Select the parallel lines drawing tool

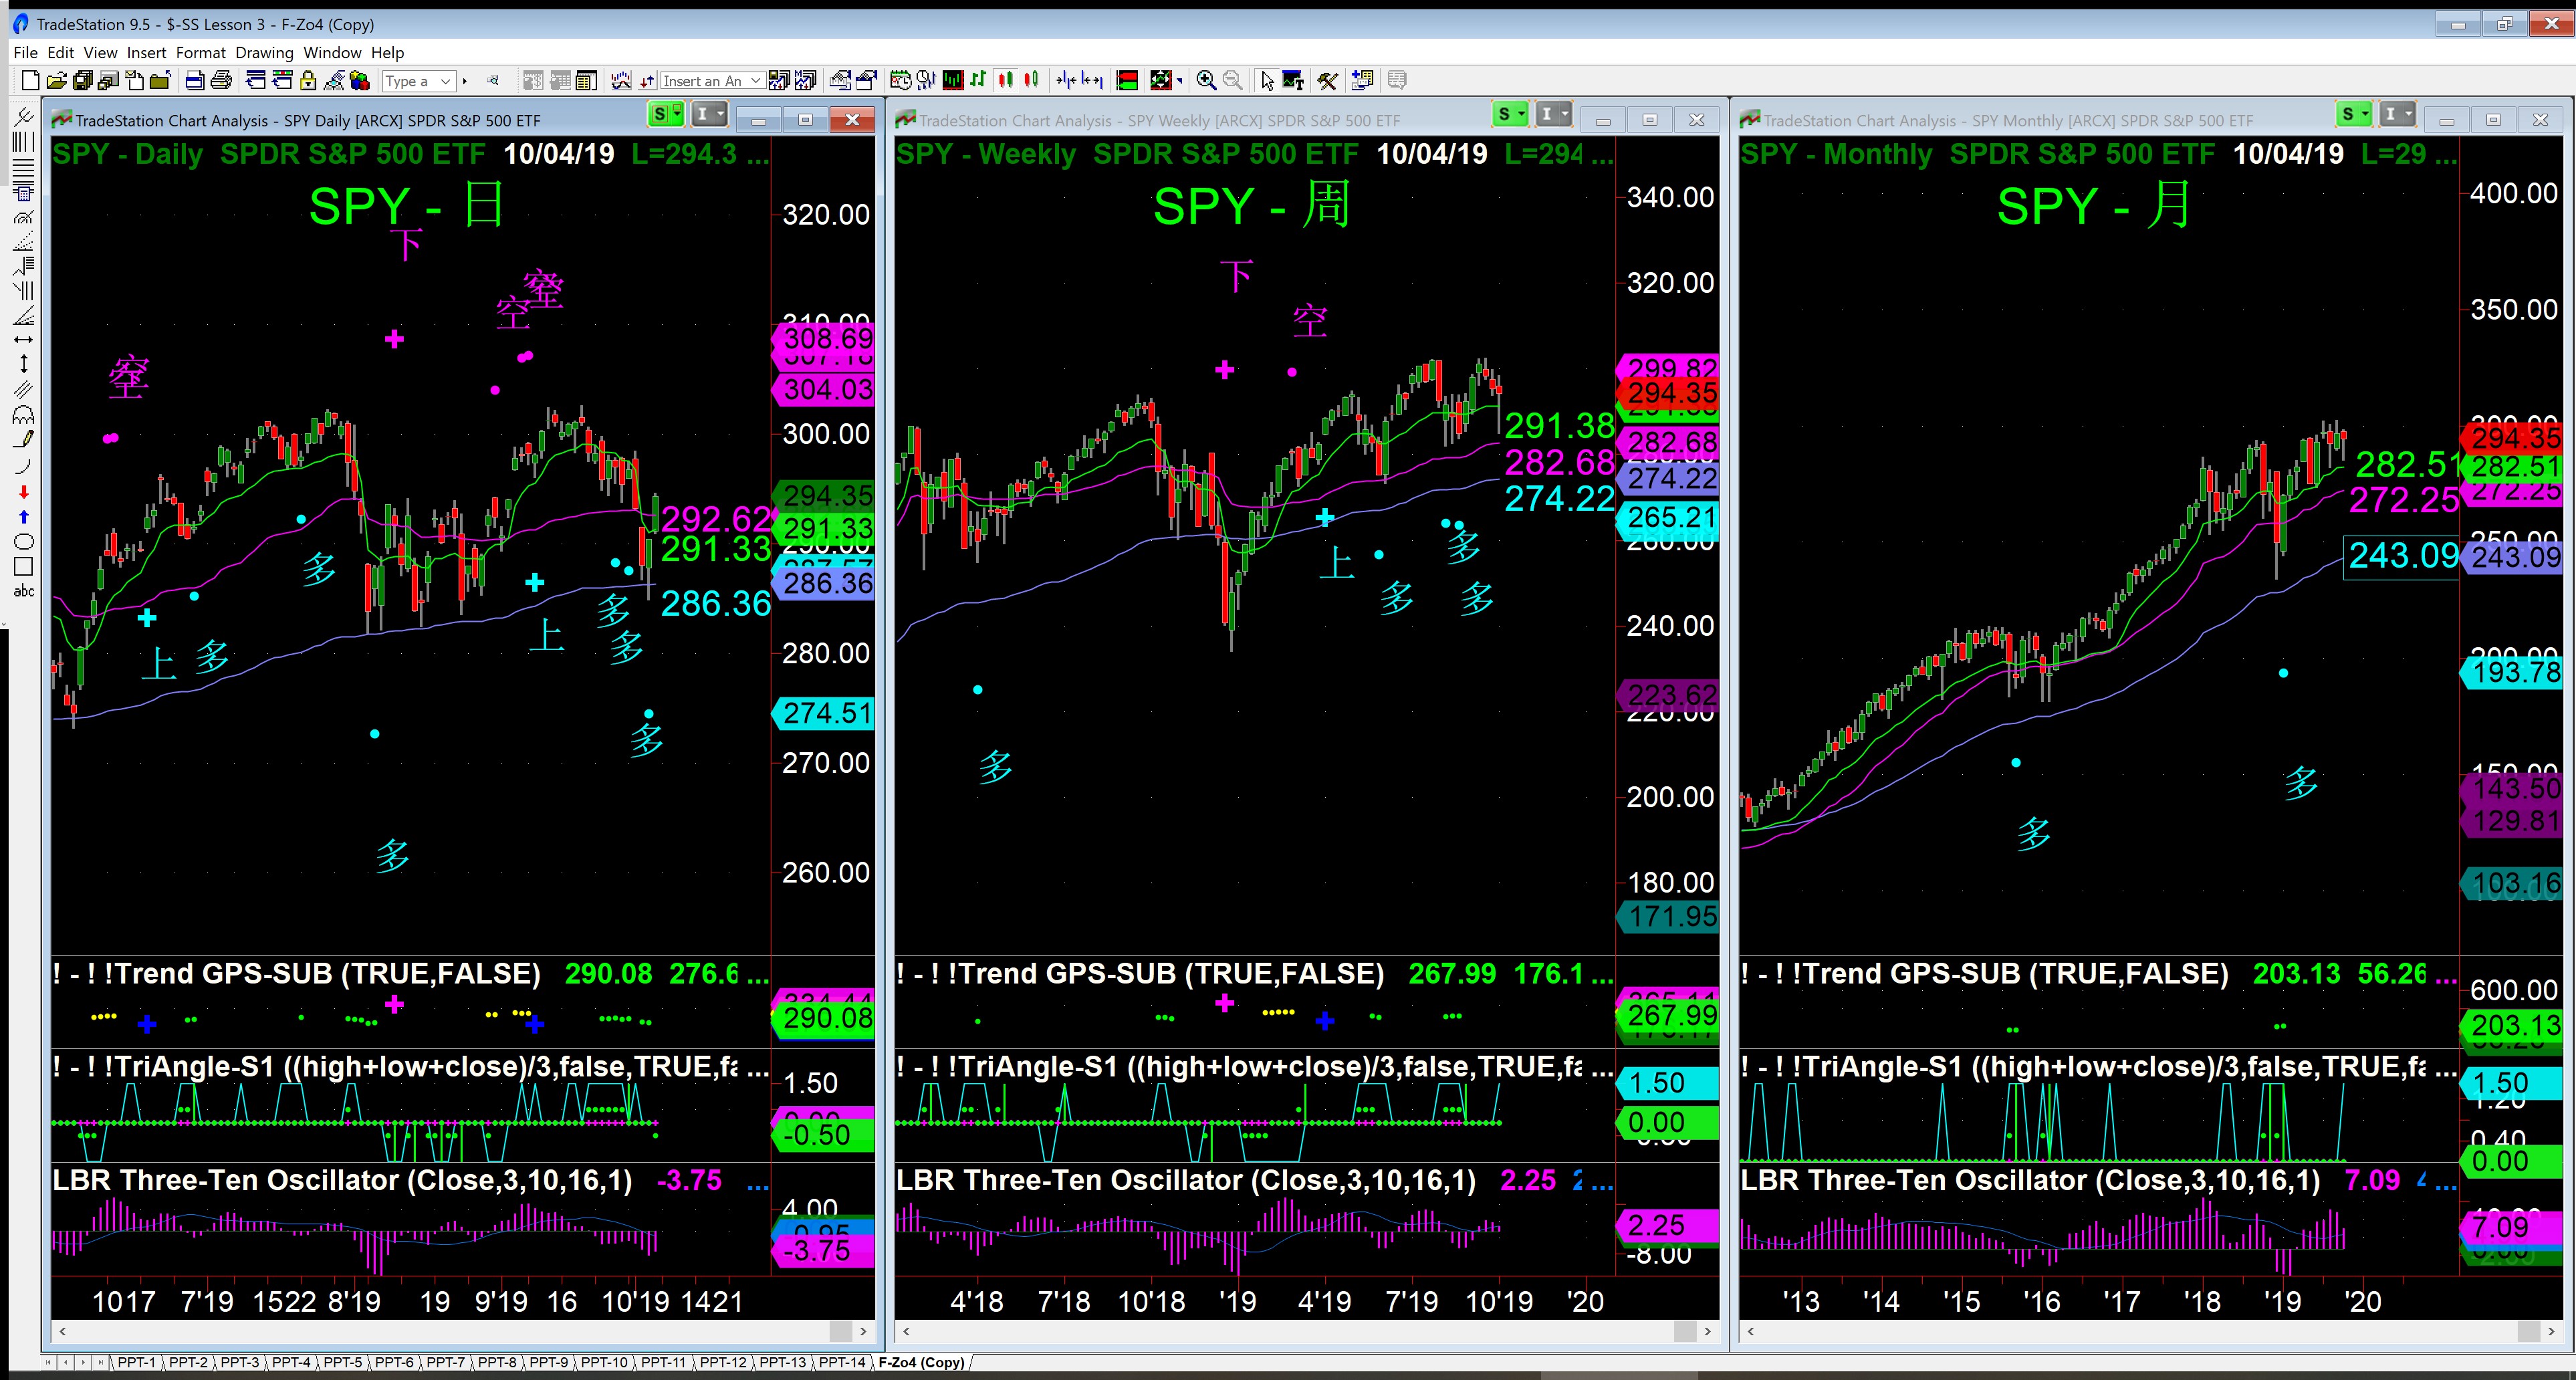pos(24,389)
